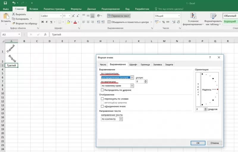This screenshot has height=152, width=238.
Task: Toggle Wrap Text (Перенести текст) button
Action: pos(118,16)
